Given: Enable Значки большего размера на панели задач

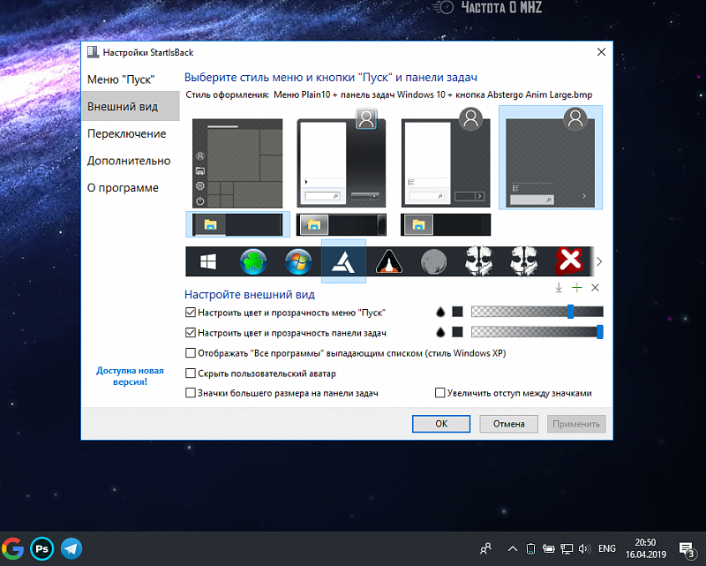Looking at the screenshot, I should coord(191,393).
